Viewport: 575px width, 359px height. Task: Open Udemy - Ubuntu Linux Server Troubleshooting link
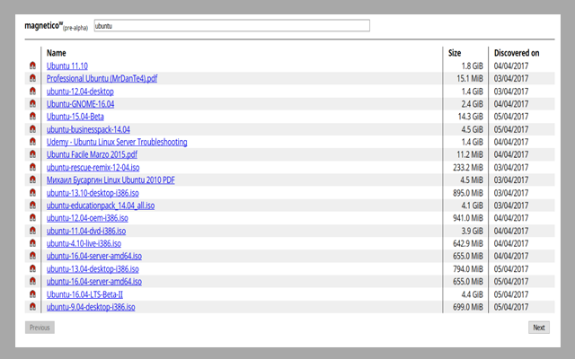(117, 142)
